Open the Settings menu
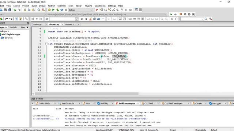Image resolution: width=234 pixels, height=131 pixels. (x=112, y=6)
